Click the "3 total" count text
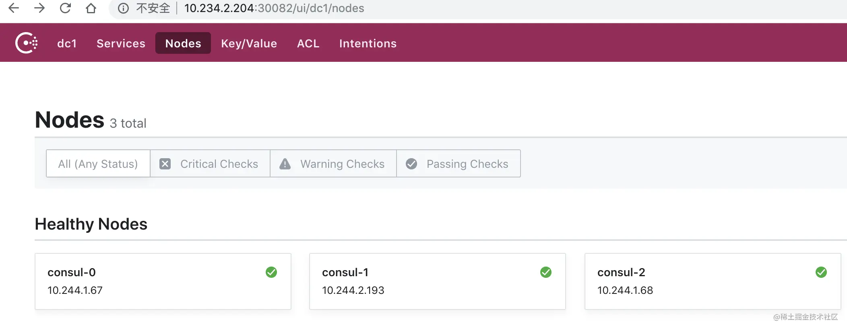 (128, 123)
